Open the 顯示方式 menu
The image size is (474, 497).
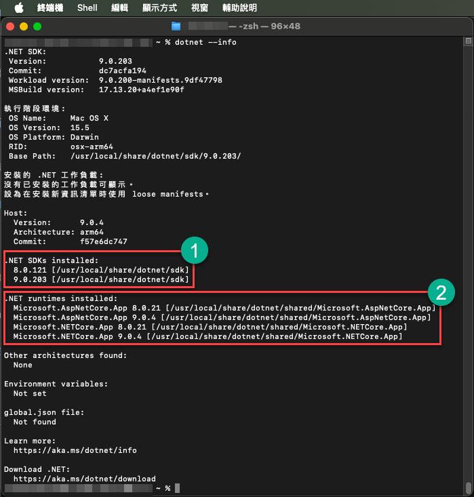click(159, 8)
